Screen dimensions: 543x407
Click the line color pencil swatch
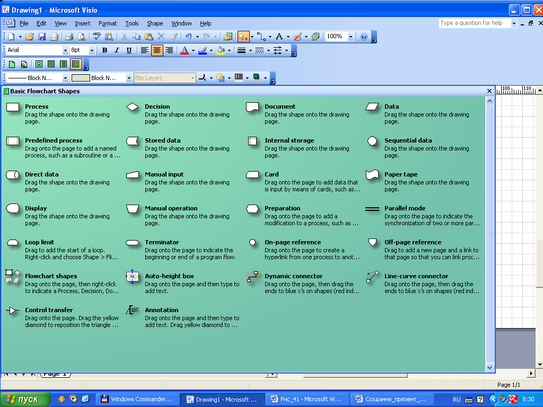click(203, 50)
